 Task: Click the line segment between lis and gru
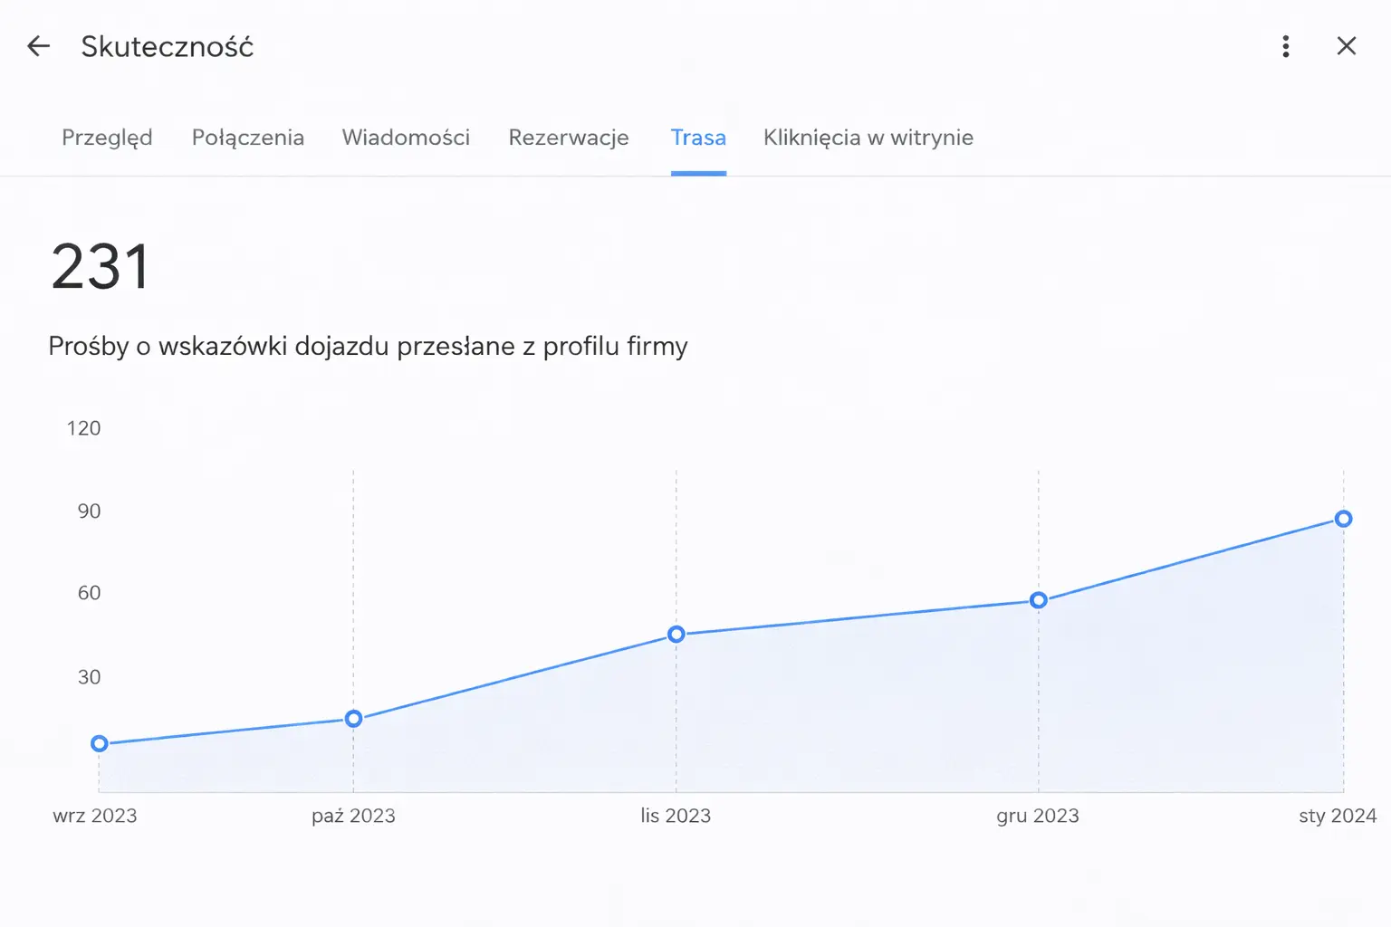[x=857, y=617]
